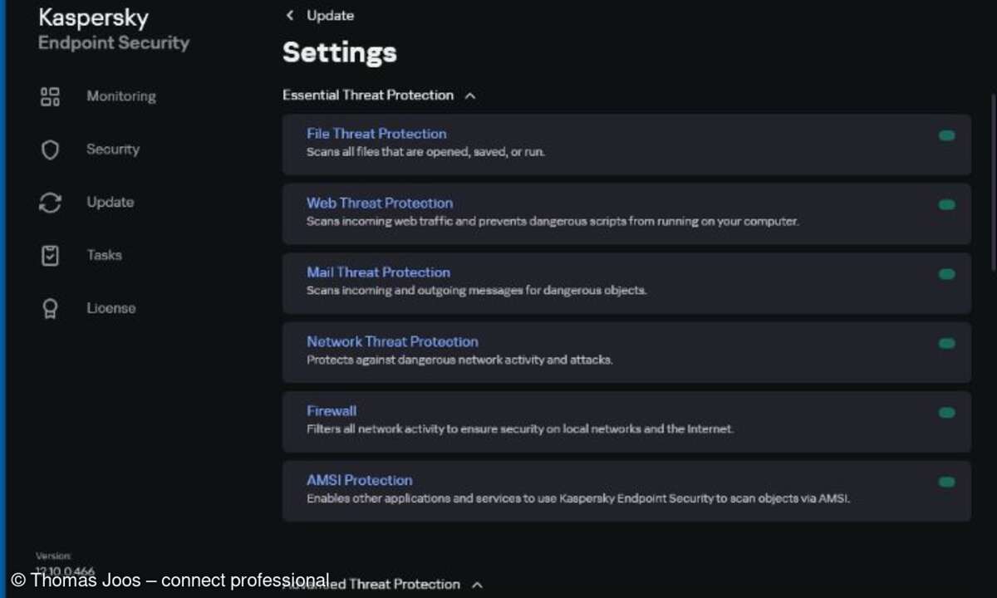Go to the License sidebar menu item

[x=111, y=308]
